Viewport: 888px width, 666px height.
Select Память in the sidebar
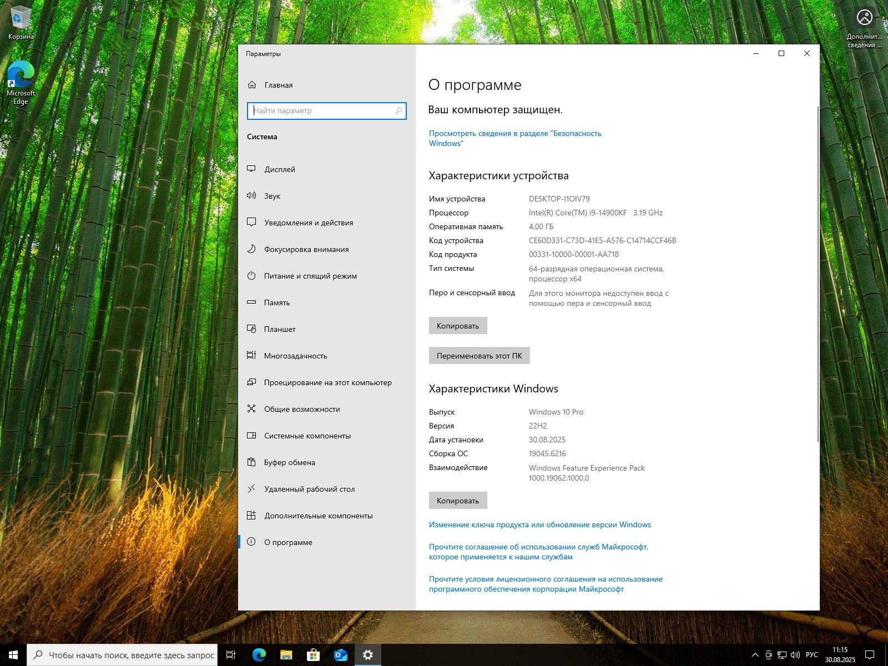(x=327, y=302)
